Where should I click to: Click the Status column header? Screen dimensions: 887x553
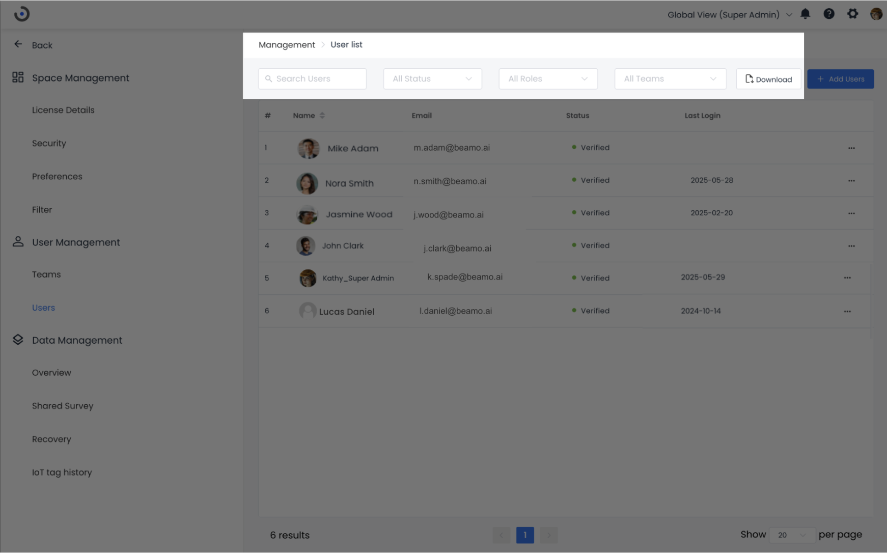[x=577, y=116]
